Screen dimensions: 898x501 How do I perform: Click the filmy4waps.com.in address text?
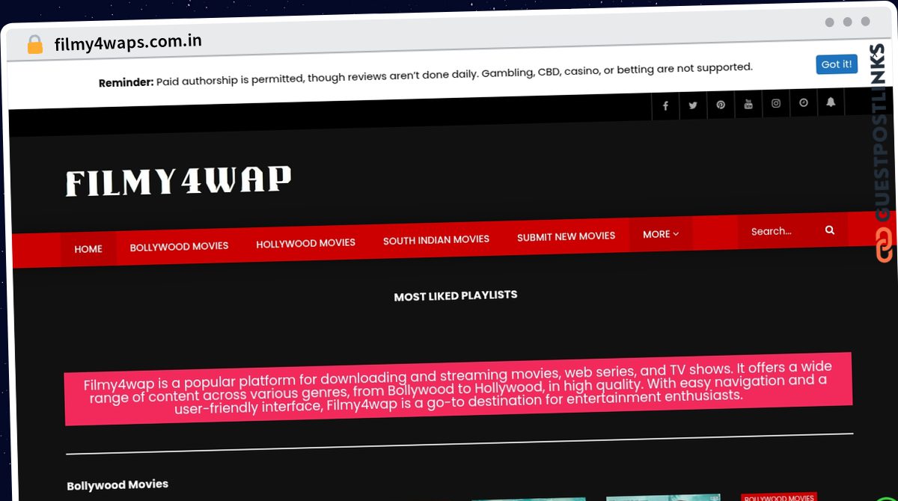coord(128,43)
